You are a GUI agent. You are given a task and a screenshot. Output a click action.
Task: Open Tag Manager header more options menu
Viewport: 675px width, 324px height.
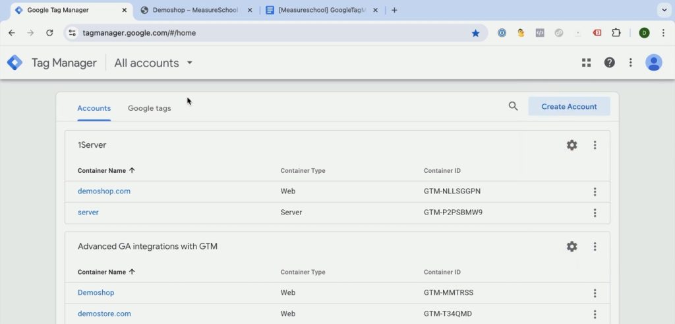630,63
